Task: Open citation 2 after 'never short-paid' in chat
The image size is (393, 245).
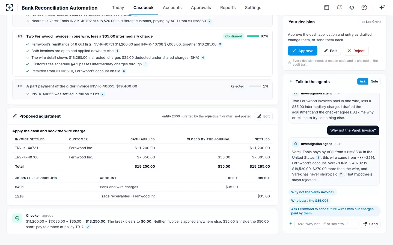Action: pyautogui.click(x=341, y=174)
